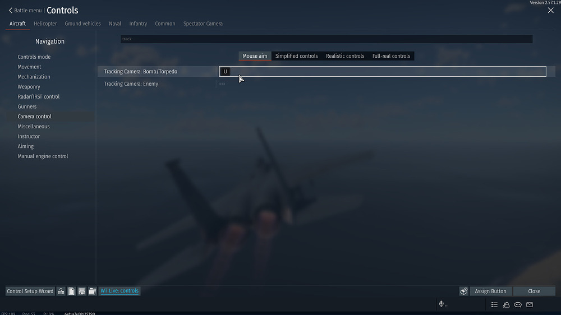Open Control Setup Wizard
Image resolution: width=561 pixels, height=315 pixels.
(x=30, y=291)
